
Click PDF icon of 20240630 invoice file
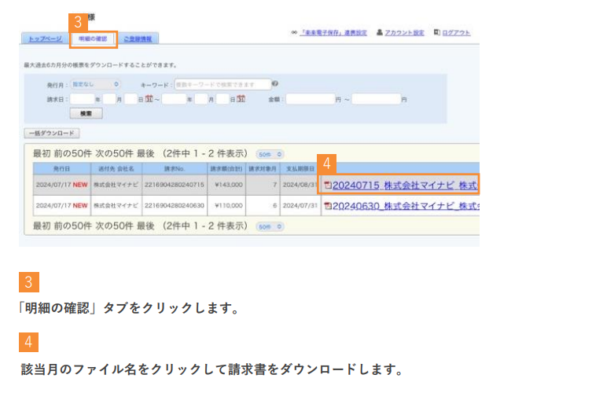(328, 206)
